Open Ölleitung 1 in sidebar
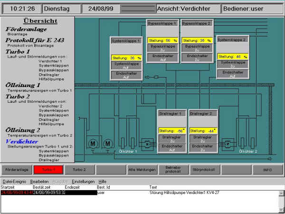This screenshot has width=285, height=214. pyautogui.click(x=23, y=85)
